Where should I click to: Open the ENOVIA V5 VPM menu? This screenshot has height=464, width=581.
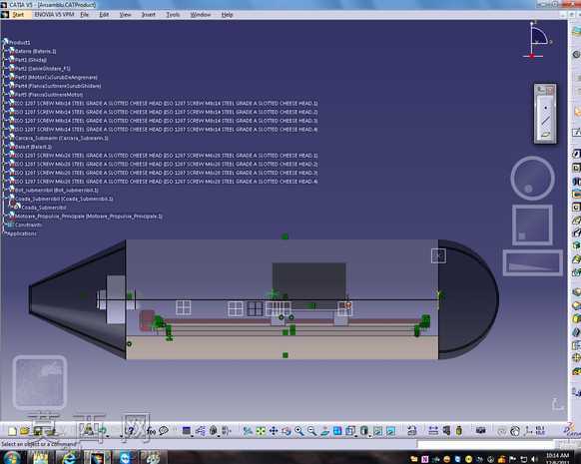pos(54,14)
